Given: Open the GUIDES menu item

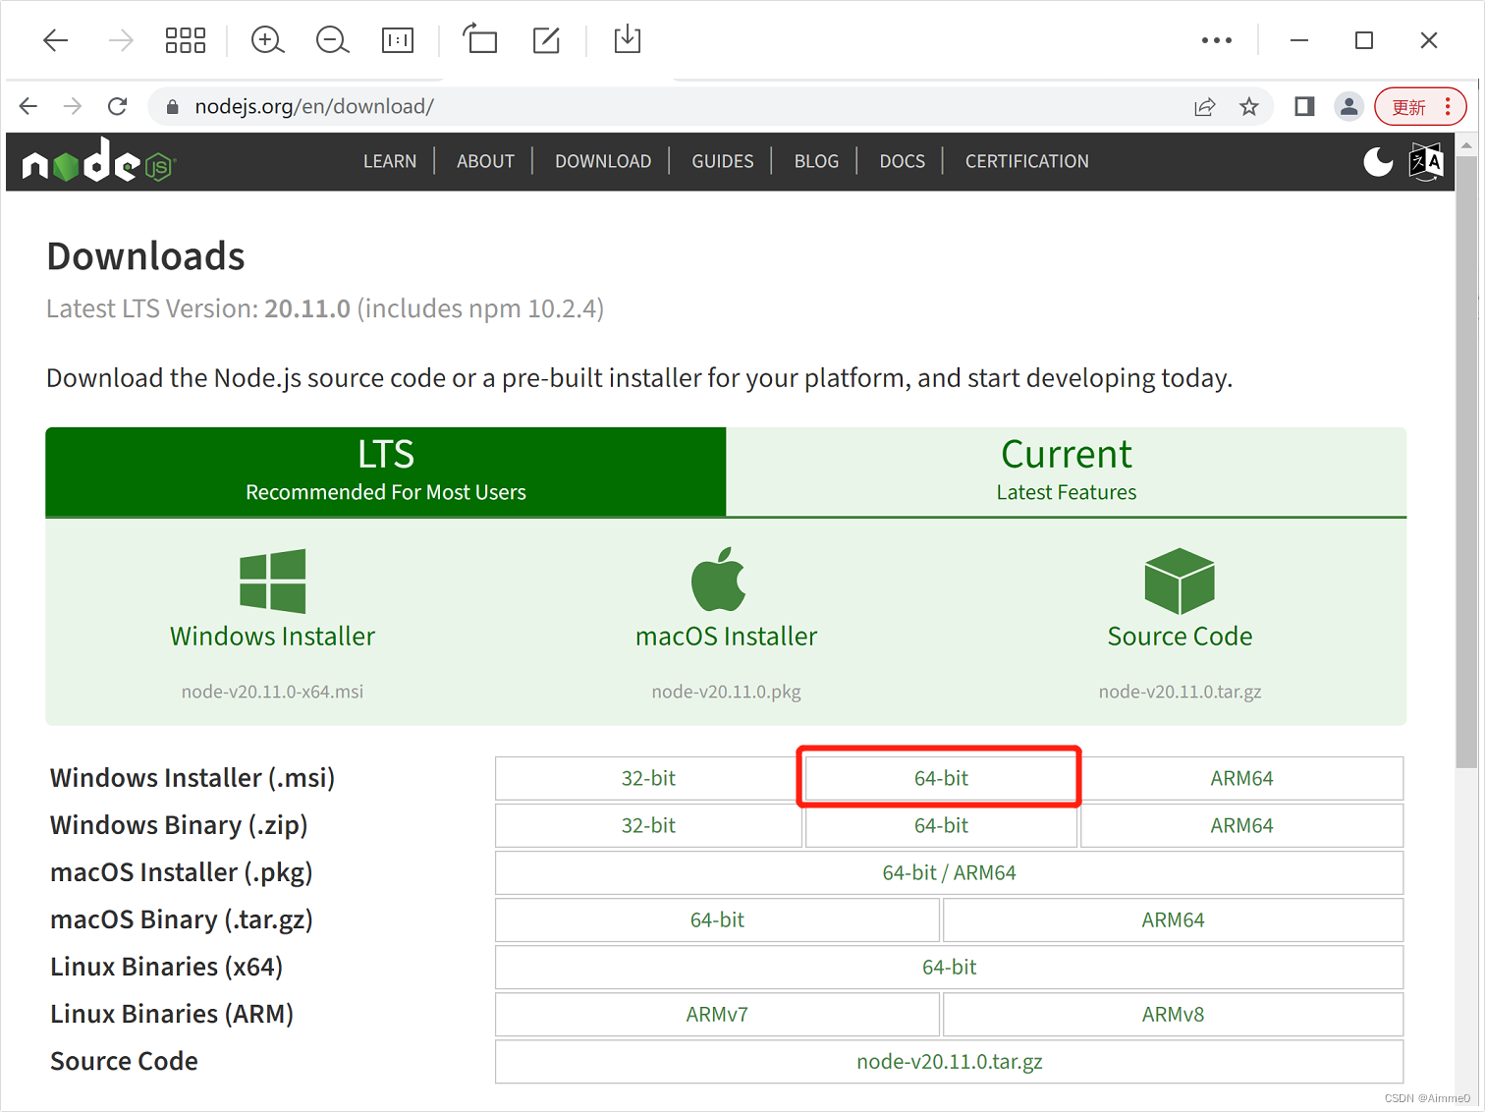Looking at the screenshot, I should click(x=723, y=161).
